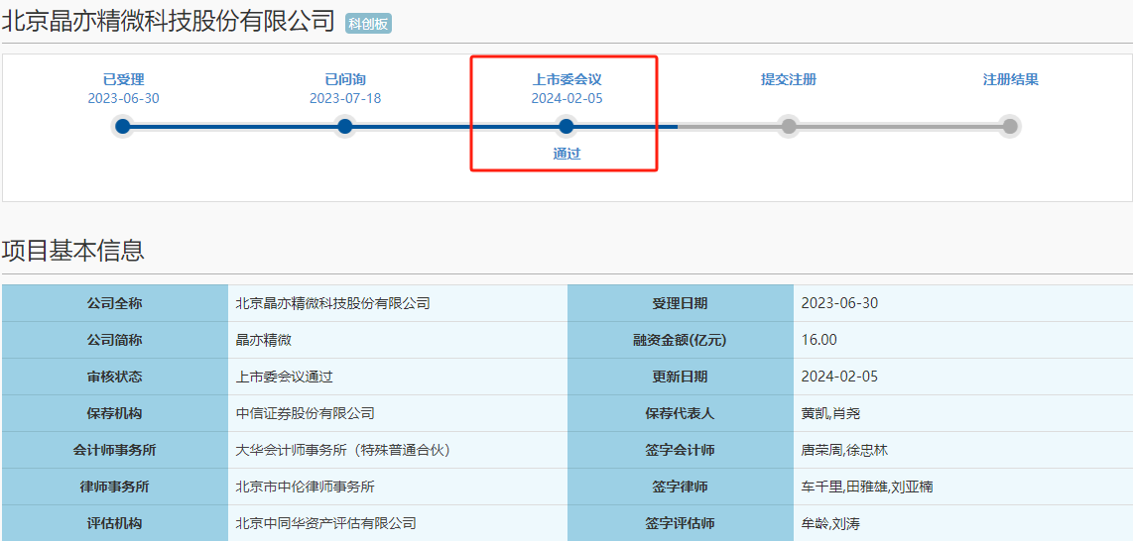
Task: Click the 签字会计师 header cell
Action: point(681,450)
